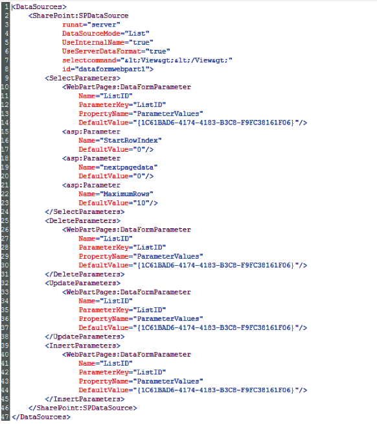Click asp:Parameter tag on line 15
Image resolution: width=377 pixels, height=424 pixels.
91,132
